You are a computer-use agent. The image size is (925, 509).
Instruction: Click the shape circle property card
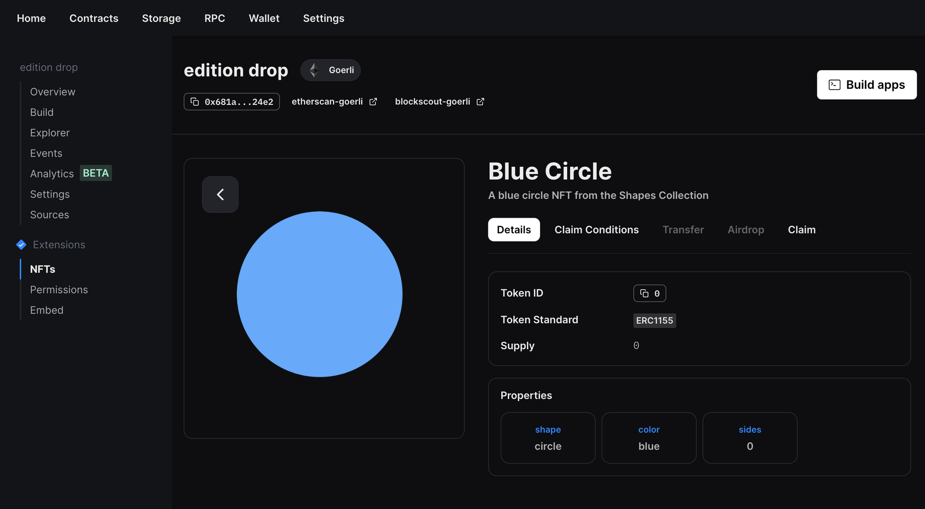pos(548,438)
